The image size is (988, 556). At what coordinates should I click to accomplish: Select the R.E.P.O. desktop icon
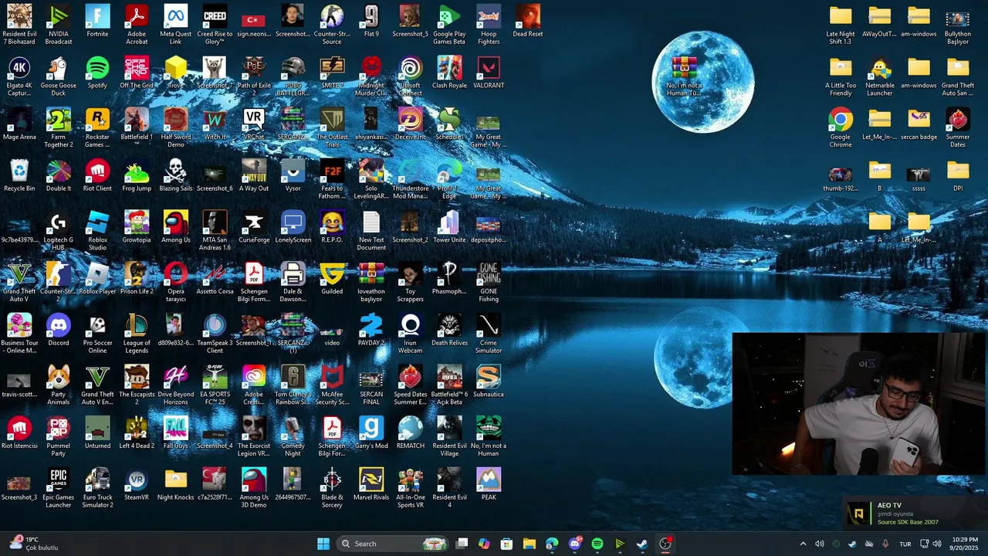tap(332, 228)
